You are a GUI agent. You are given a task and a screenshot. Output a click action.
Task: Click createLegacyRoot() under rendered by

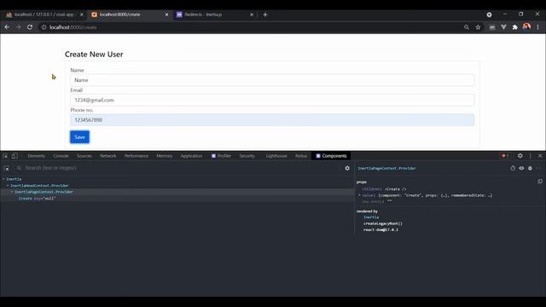point(383,223)
